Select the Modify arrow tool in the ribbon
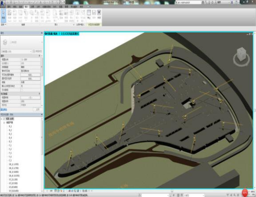 tap(3, 15)
